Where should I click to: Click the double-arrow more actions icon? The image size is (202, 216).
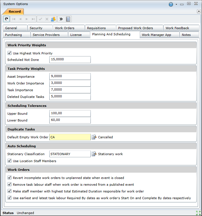pos(61,19)
